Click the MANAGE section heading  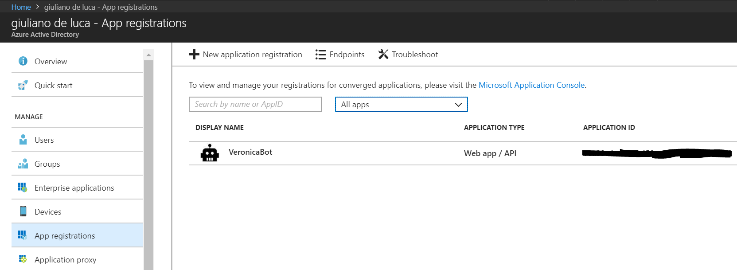click(29, 117)
